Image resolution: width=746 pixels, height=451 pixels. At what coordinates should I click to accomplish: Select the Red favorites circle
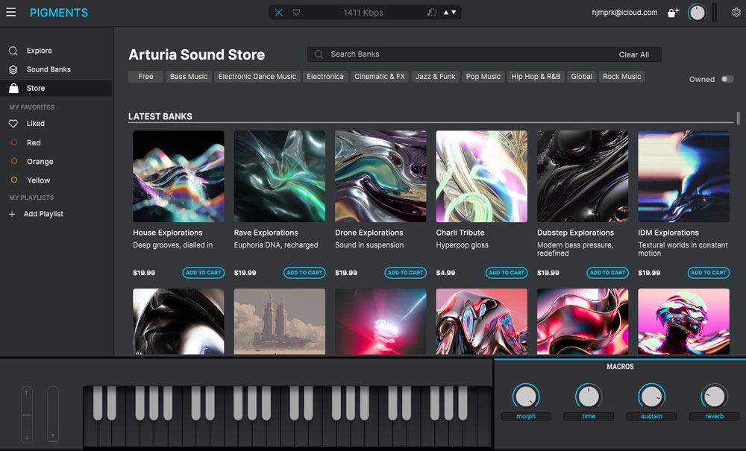point(14,142)
